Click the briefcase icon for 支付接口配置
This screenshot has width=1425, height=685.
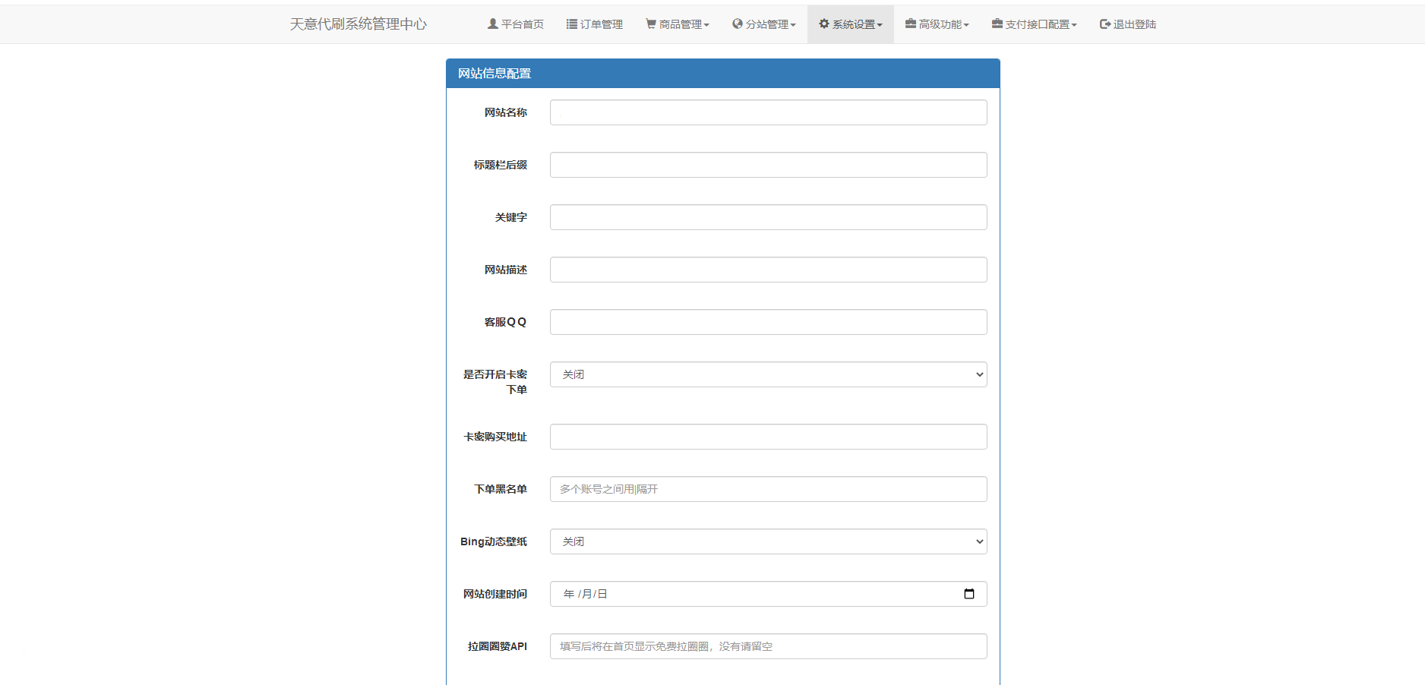click(x=997, y=24)
